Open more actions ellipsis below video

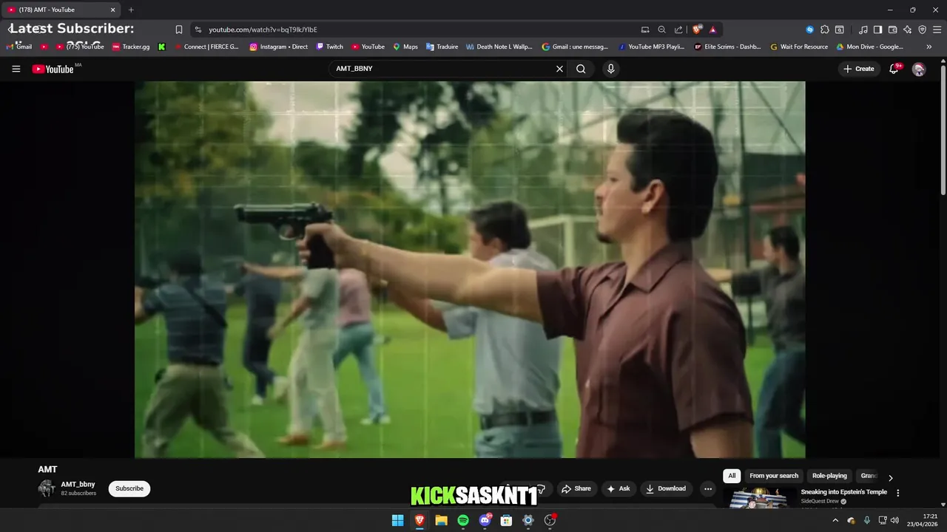click(x=708, y=488)
